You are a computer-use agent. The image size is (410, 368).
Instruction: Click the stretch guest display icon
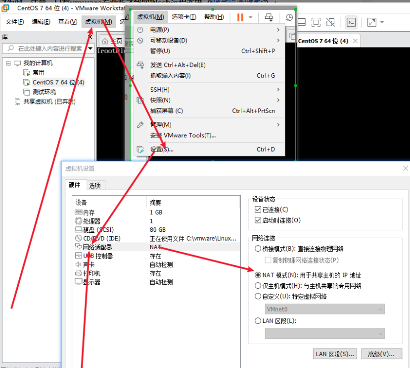click(371, 22)
